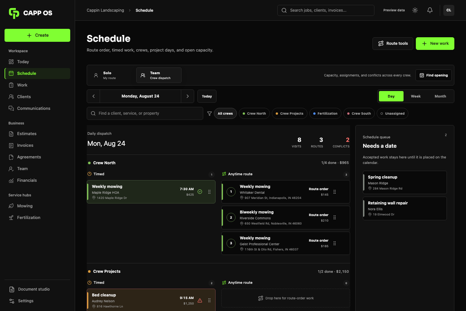Open Agreements in sidebar
The image size is (466, 311).
coord(38,157)
